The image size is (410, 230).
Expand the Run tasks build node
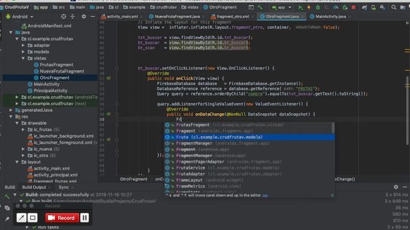27,227
